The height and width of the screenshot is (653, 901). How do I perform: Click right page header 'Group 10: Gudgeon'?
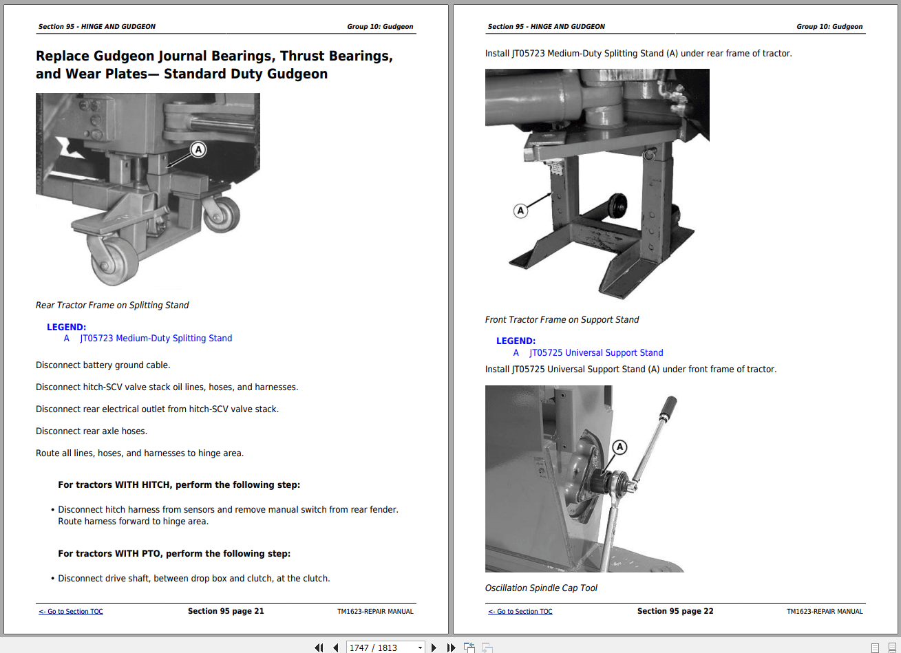pos(829,26)
